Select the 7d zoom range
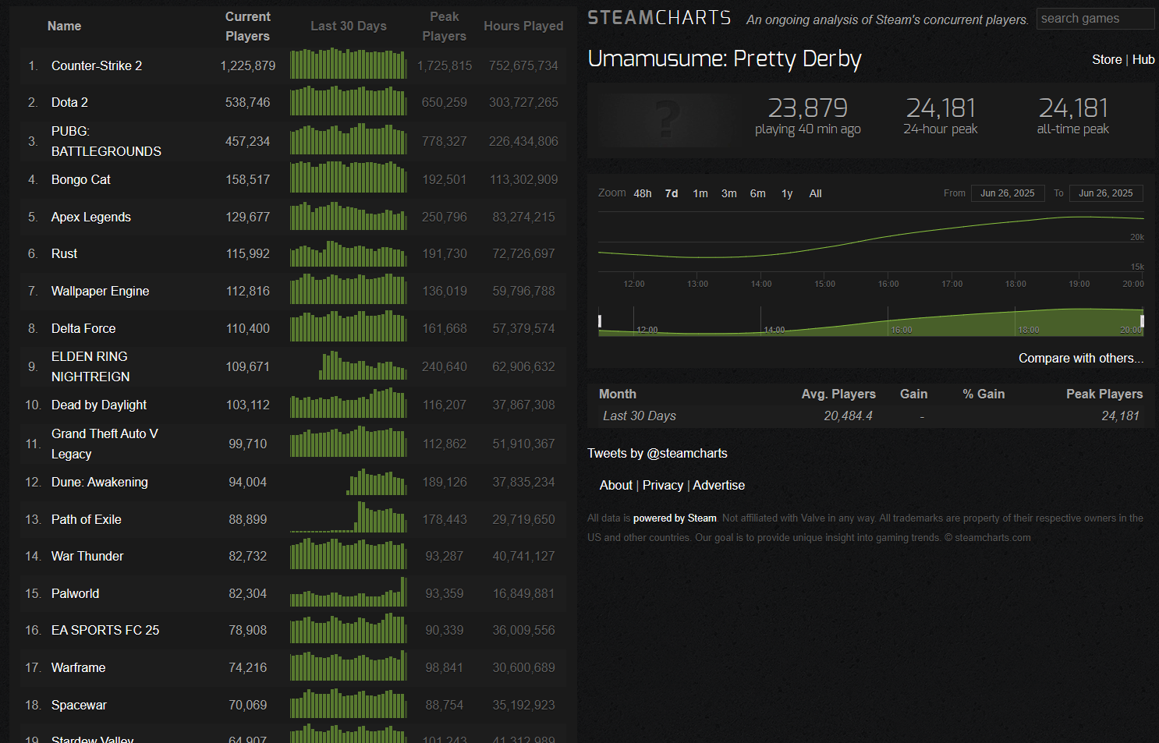The height and width of the screenshot is (743, 1159). [x=672, y=193]
